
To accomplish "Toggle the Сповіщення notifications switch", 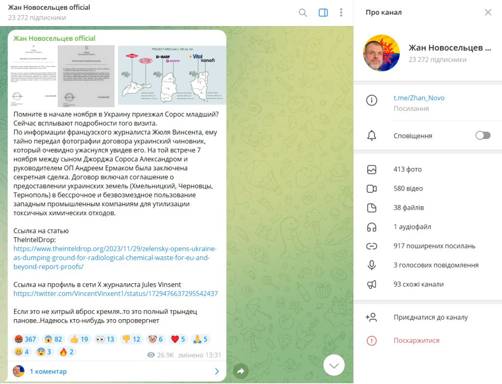I will [483, 136].
